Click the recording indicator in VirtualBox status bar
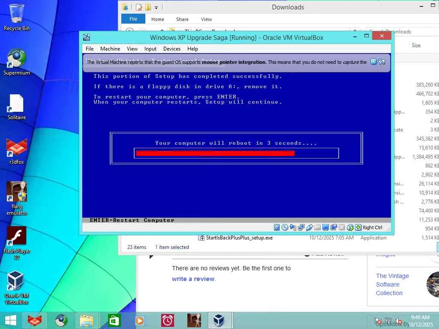Image resolution: width=439 pixels, height=329 pixels. pyautogui.click(x=334, y=227)
